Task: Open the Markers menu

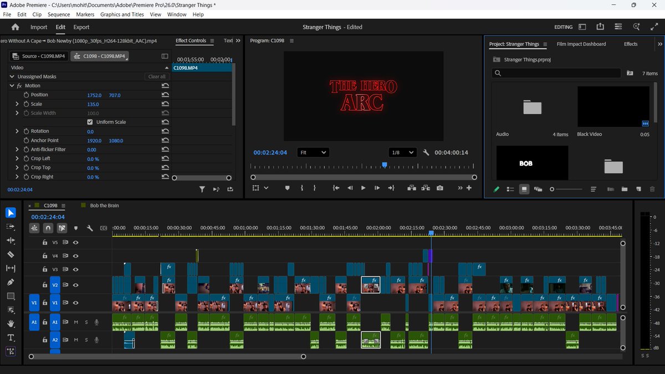Action: (85, 14)
